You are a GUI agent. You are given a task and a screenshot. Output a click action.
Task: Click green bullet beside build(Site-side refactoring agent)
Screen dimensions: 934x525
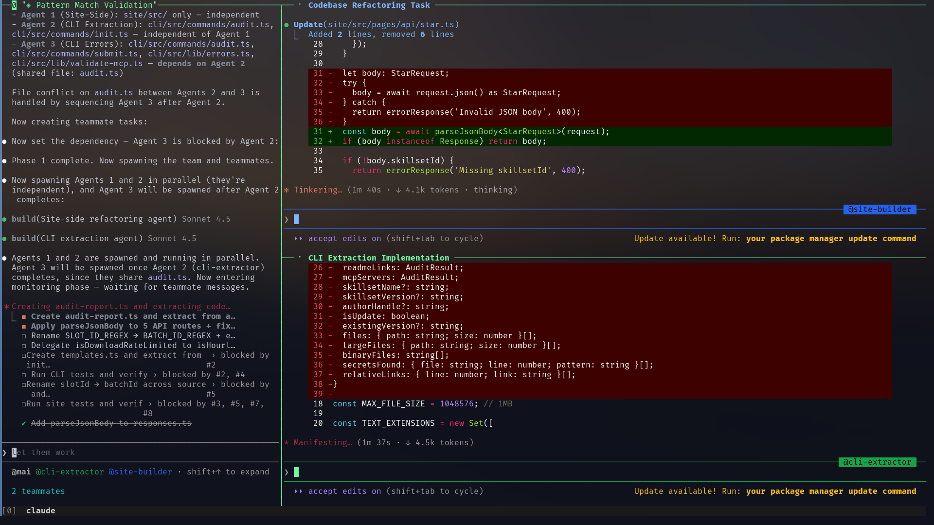(x=4, y=219)
